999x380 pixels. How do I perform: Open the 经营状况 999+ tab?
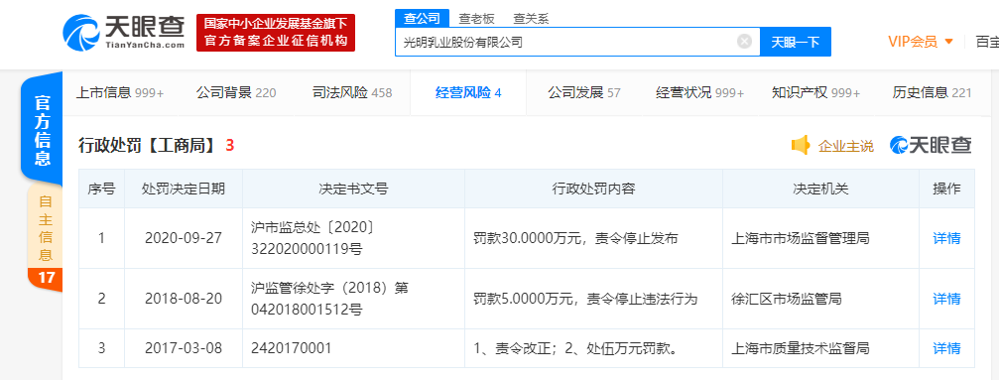coord(700,93)
